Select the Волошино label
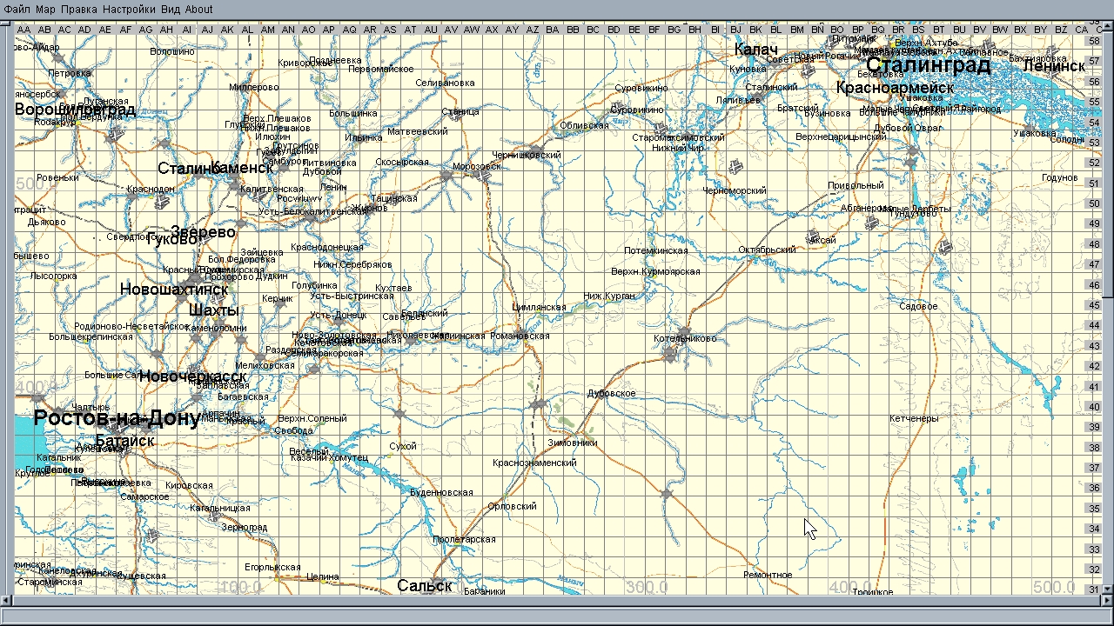Screen dimensions: 1114x626 click(x=172, y=52)
